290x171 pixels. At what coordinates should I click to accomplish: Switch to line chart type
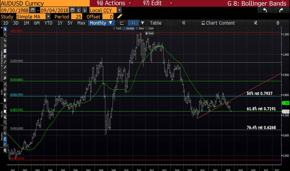click(122, 23)
